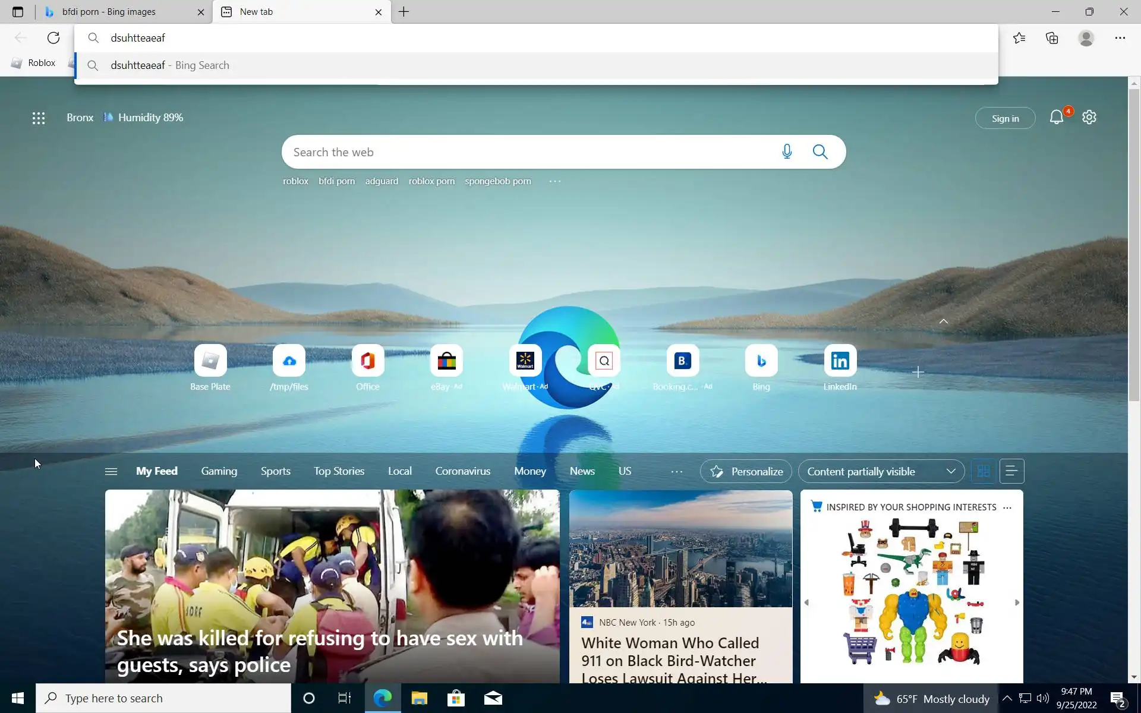The image size is (1141, 713).
Task: Select the Gaming feed tab
Action: (x=219, y=471)
